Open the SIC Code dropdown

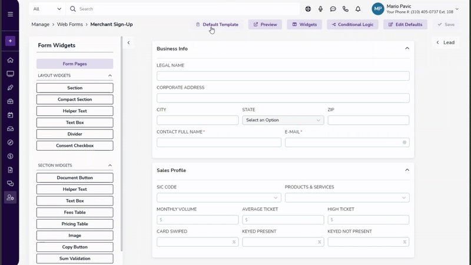click(218, 198)
